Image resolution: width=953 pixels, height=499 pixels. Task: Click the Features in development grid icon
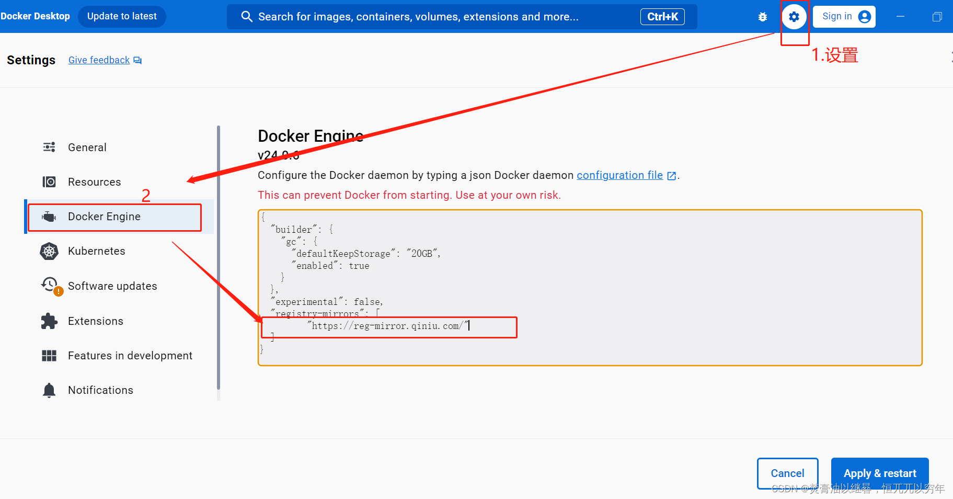(x=49, y=355)
